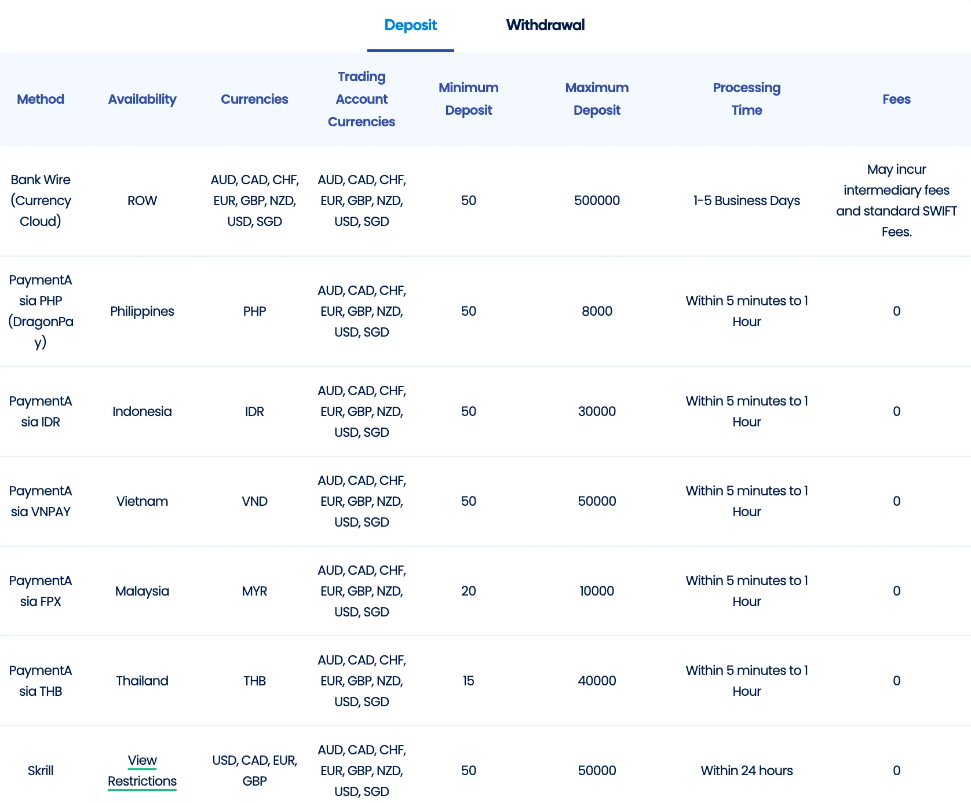Click the SWIFT fees note for Bank Wire
The height and width of the screenshot is (803, 971).
pos(896,200)
